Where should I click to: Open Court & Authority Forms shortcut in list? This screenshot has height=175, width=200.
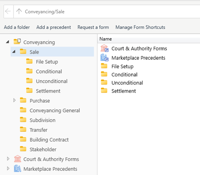tap(139, 48)
